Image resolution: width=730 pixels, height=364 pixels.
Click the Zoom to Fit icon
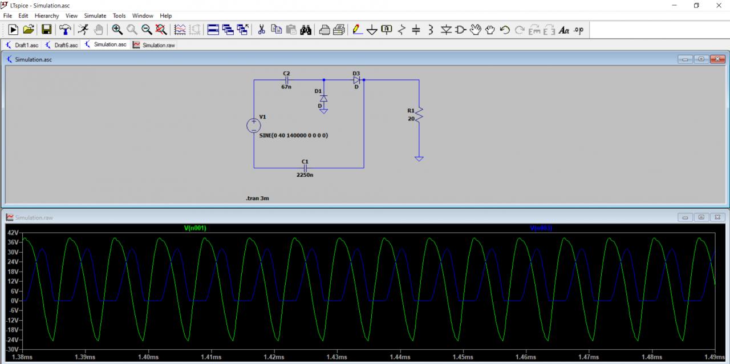click(x=161, y=30)
